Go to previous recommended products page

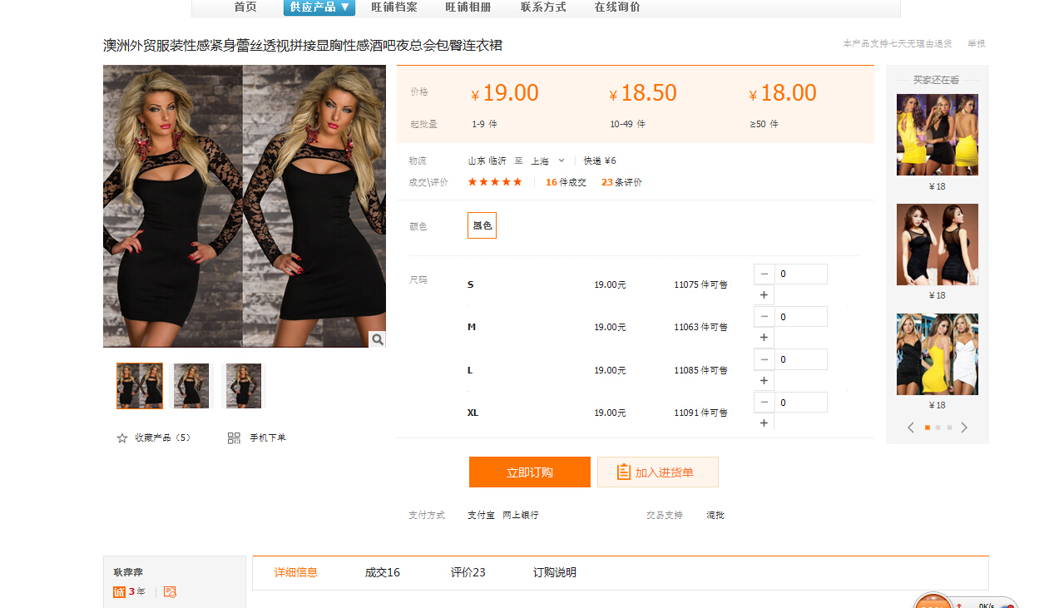point(911,428)
